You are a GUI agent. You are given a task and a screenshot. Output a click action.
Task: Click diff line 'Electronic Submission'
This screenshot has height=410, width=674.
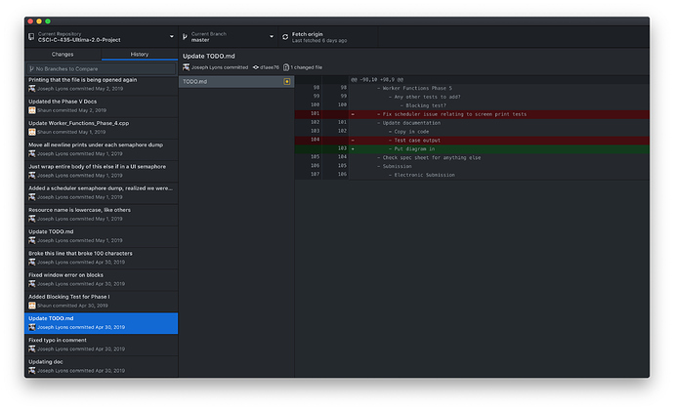pyautogui.click(x=472, y=175)
